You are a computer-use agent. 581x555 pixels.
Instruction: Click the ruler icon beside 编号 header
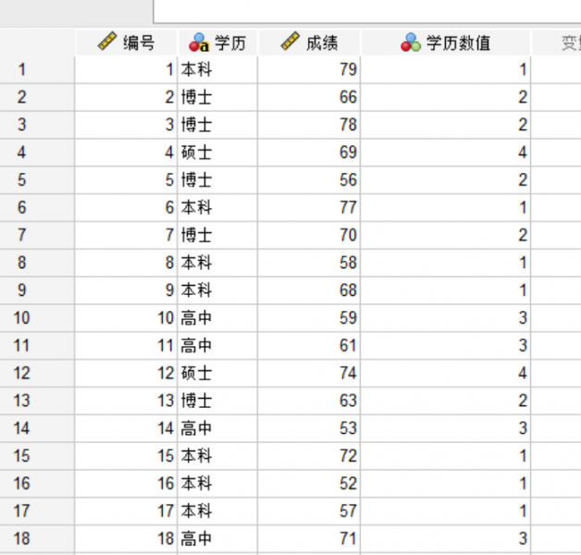point(107,42)
